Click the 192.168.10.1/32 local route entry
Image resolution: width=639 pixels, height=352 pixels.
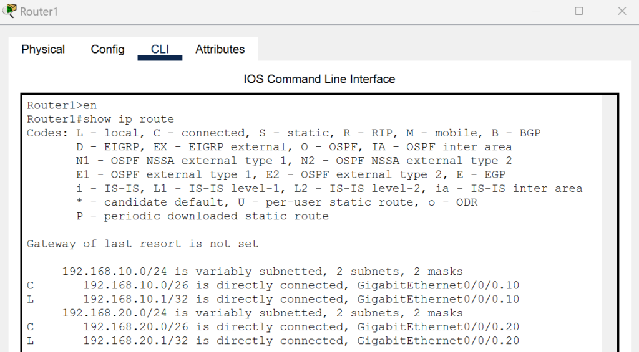tap(273, 299)
